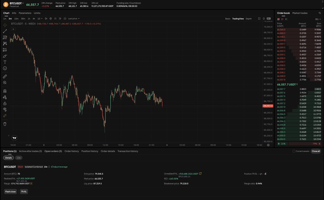Activate the zoom in tool
The image size is (324, 200).
coord(5,83)
